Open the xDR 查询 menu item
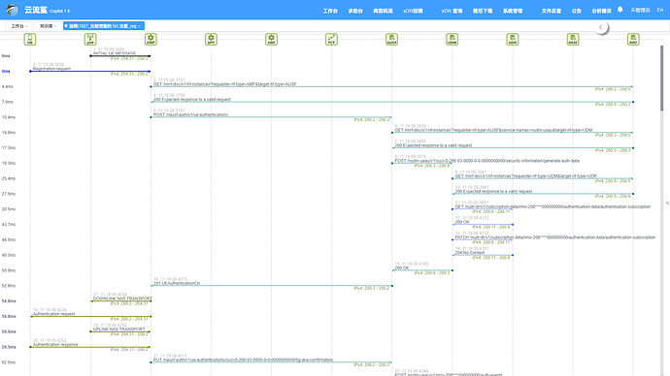The height and width of the screenshot is (376, 670). coord(452,11)
